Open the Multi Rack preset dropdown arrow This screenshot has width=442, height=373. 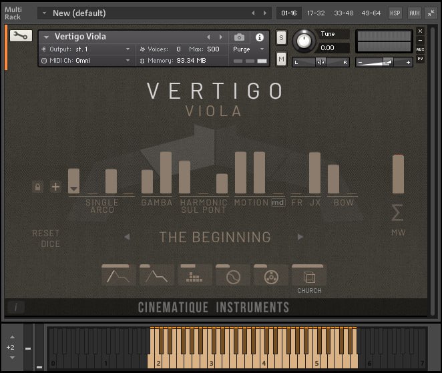click(44, 13)
